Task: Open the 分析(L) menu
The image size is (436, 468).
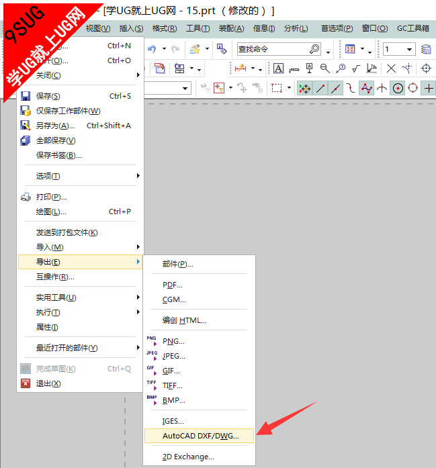Action: 296,28
